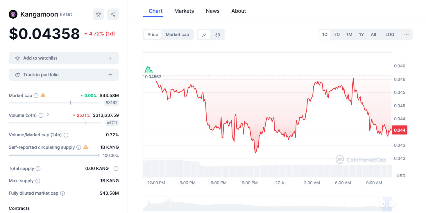Click the 25.11% volume change
Screen dimensions: 426x213
coord(81,115)
